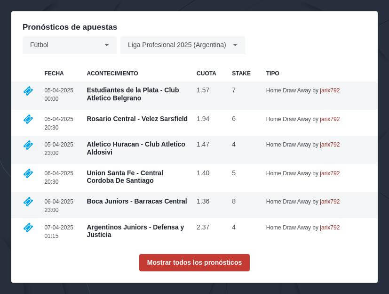This screenshot has height=294, width=389.
Task: Open the Fútbol sport dropdown
Action: click(x=70, y=45)
